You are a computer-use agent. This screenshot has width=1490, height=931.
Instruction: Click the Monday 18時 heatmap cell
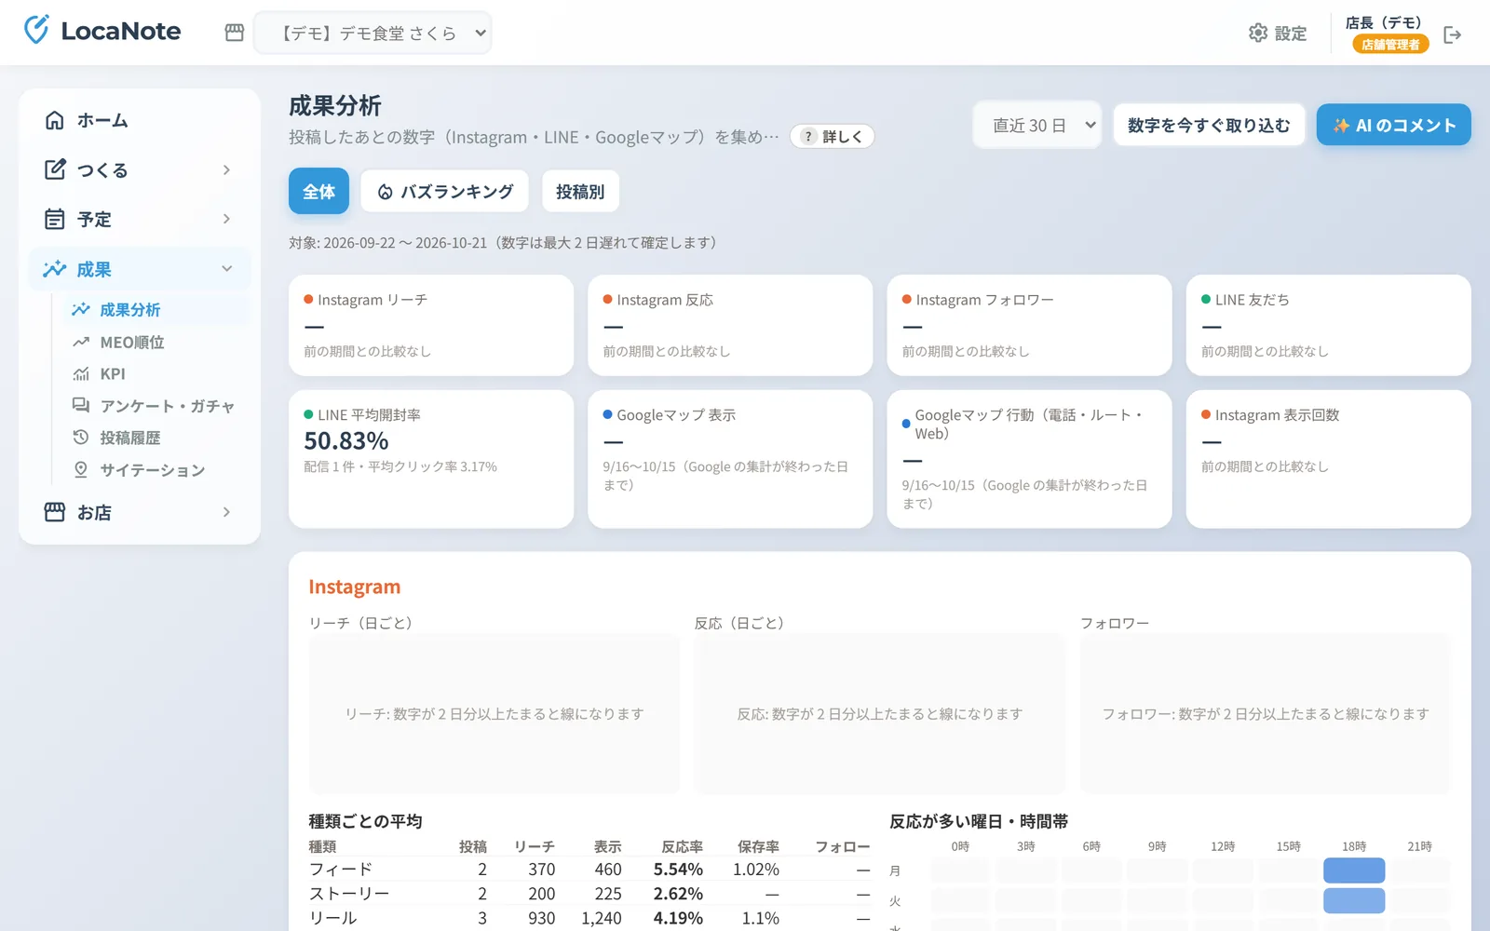click(1354, 870)
